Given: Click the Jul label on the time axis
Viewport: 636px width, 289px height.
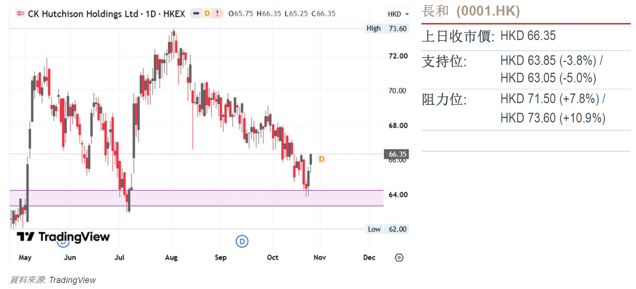Looking at the screenshot, I should point(119,257).
